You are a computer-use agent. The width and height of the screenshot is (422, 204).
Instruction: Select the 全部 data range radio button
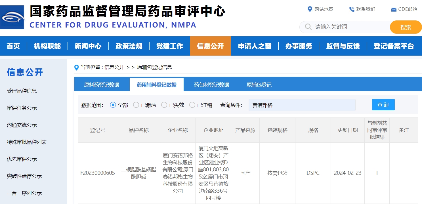click(x=113, y=105)
